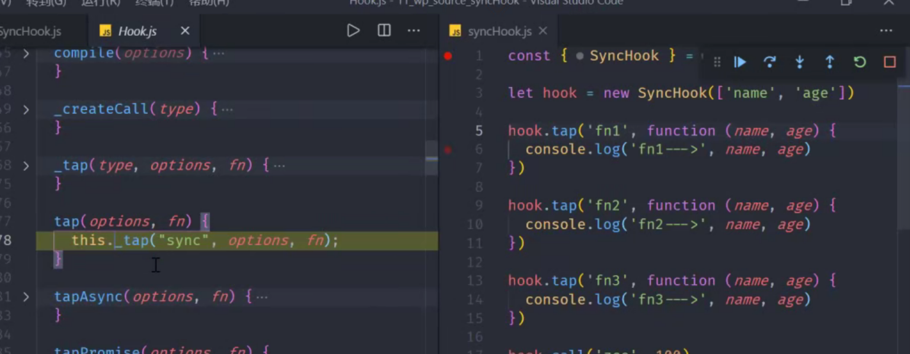This screenshot has height=354, width=910.
Task: Click the Step Into arrow
Action: tap(799, 62)
